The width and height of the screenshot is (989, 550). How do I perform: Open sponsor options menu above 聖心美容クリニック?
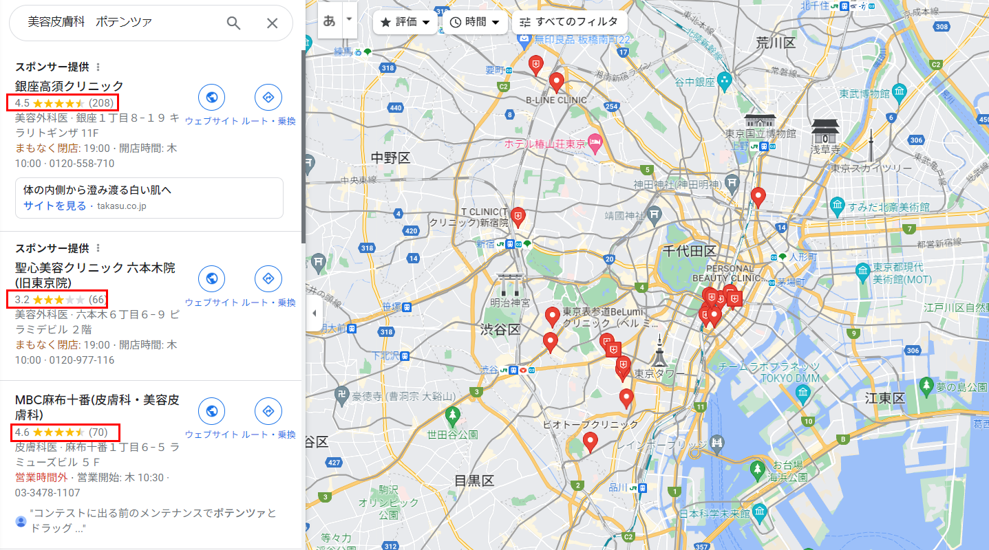pos(98,248)
